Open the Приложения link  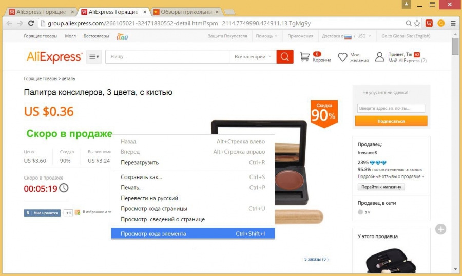300,36
